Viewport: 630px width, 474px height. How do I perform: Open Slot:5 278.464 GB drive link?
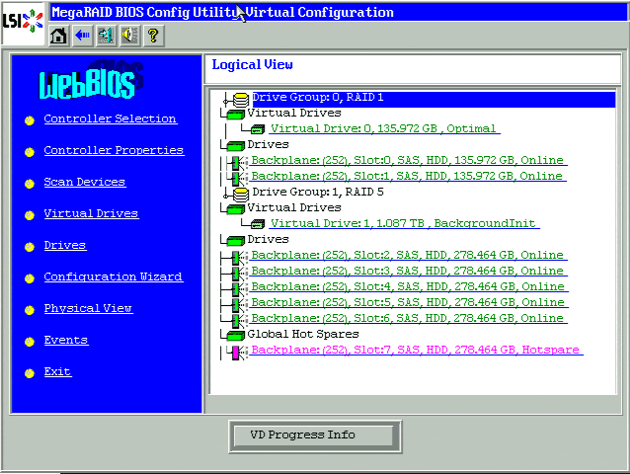pos(409,303)
